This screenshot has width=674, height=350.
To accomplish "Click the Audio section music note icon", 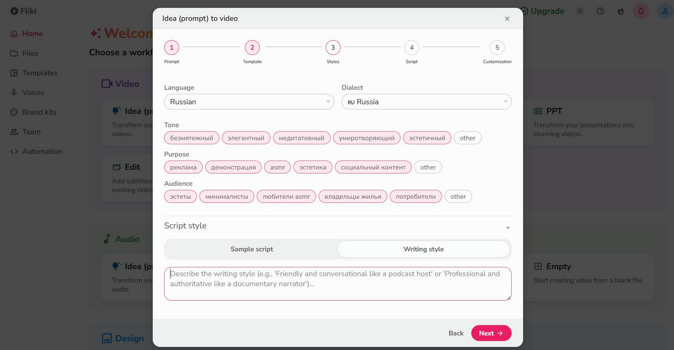I will coord(107,239).
